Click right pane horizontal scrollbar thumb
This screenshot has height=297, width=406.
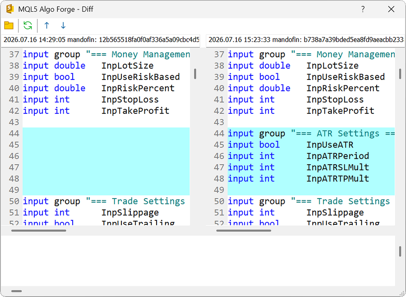point(244,230)
